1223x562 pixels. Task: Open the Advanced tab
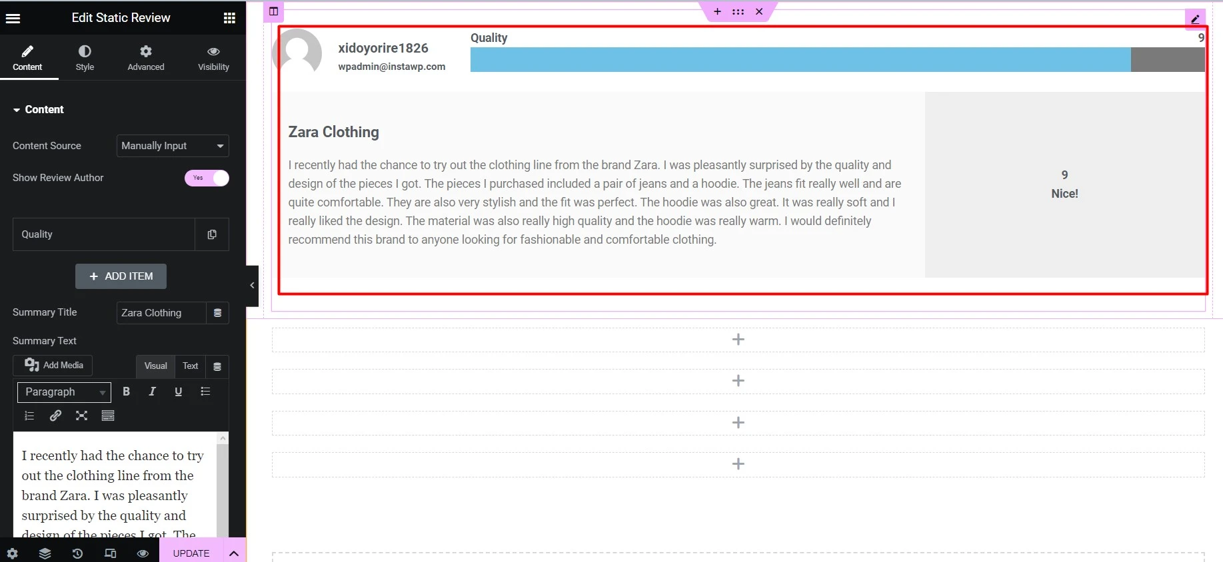click(146, 58)
